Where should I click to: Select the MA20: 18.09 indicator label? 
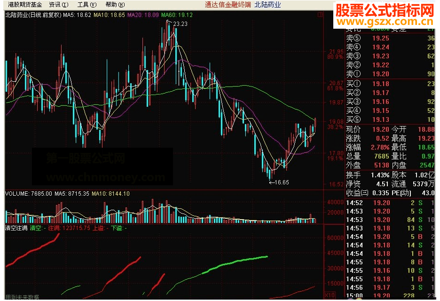(x=143, y=15)
